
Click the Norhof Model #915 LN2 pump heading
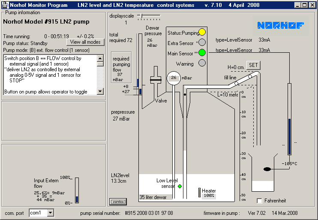click(x=46, y=22)
